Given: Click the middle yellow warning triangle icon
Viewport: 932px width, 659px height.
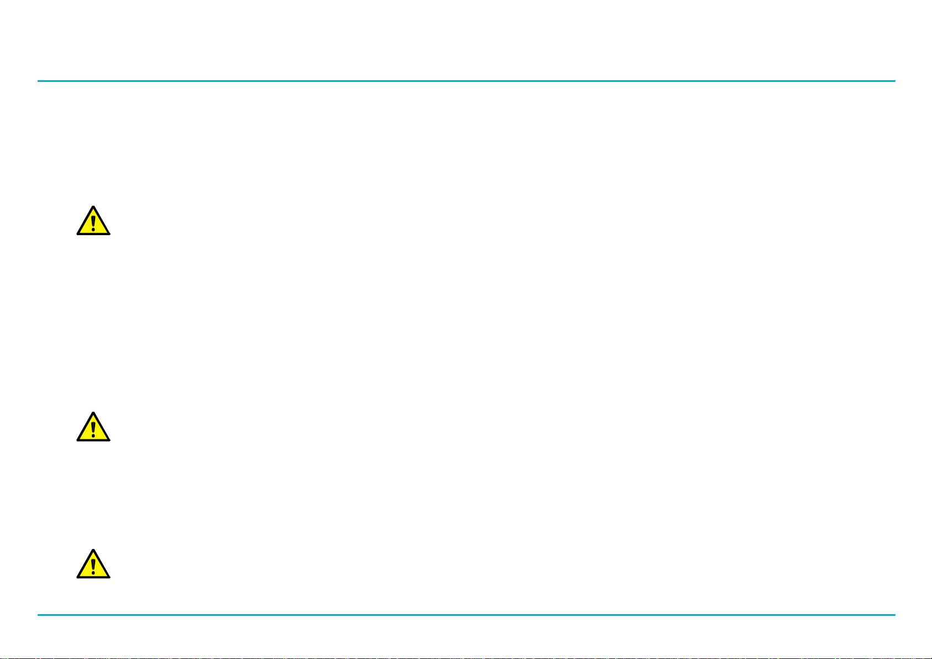Looking at the screenshot, I should [93, 427].
